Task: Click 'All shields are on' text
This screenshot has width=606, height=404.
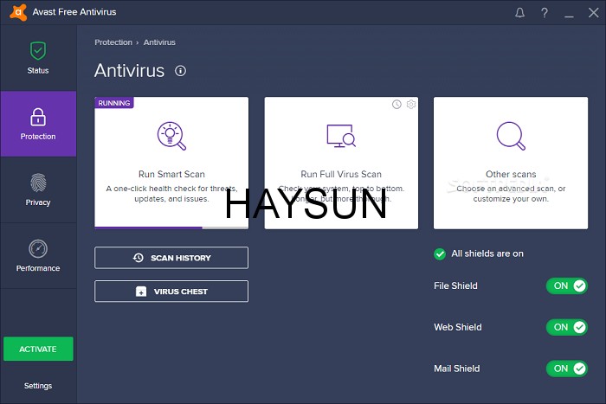Action: pos(487,253)
